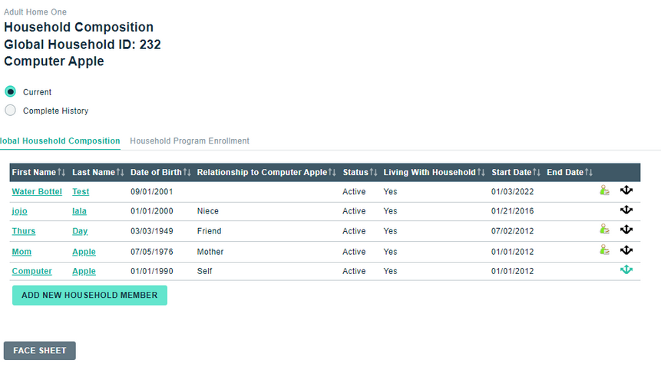The width and height of the screenshot is (661, 367).
Task: Open the Water Bottel first name link
Action: (37, 191)
